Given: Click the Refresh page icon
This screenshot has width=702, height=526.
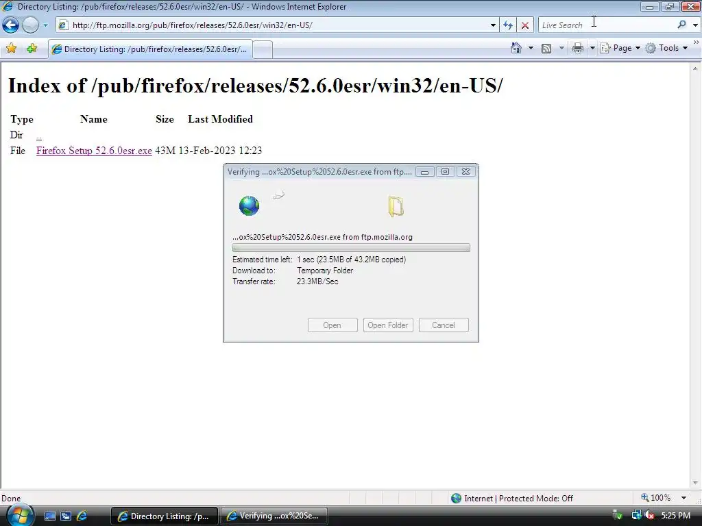Looking at the screenshot, I should click(508, 25).
